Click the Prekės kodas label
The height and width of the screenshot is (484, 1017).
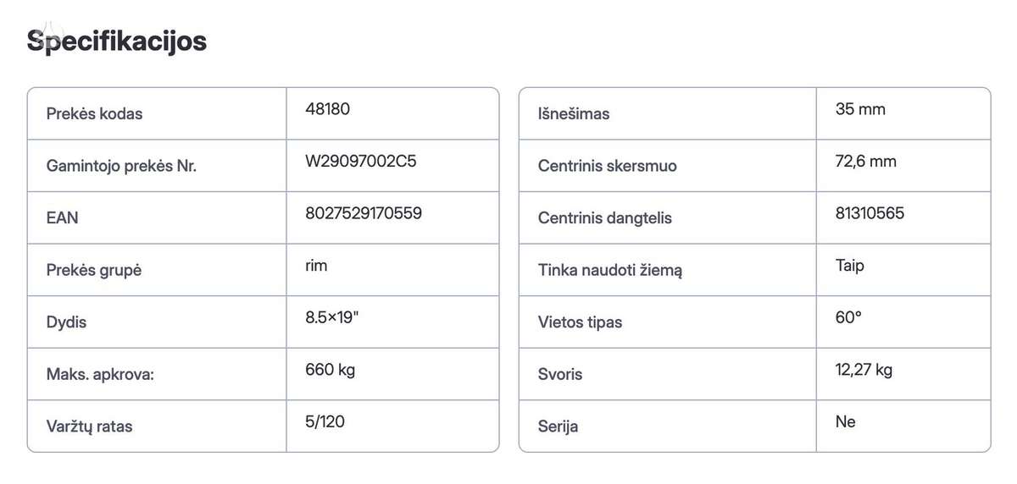pyautogui.click(x=94, y=113)
